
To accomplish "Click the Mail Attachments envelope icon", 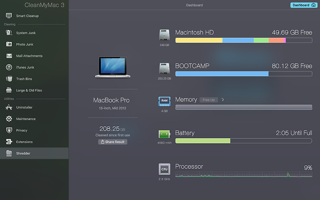I will [9, 56].
